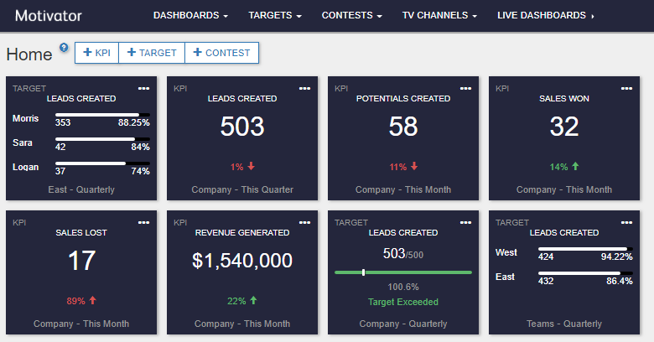Open options menu on Teams Quarterly target card

pyautogui.click(x=626, y=222)
